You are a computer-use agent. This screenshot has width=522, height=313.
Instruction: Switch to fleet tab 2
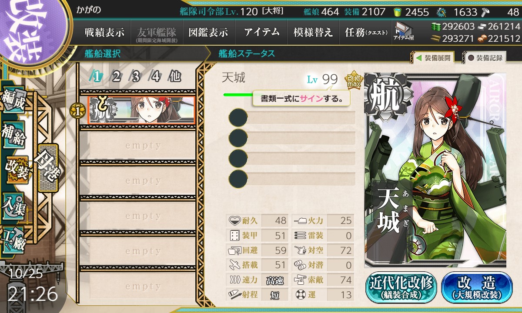[116, 77]
